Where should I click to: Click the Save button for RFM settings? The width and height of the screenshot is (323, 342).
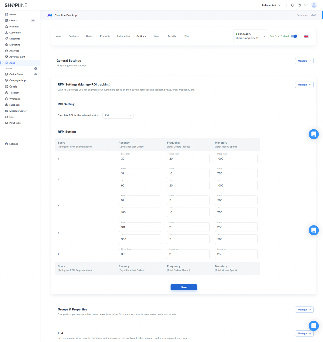(x=184, y=287)
